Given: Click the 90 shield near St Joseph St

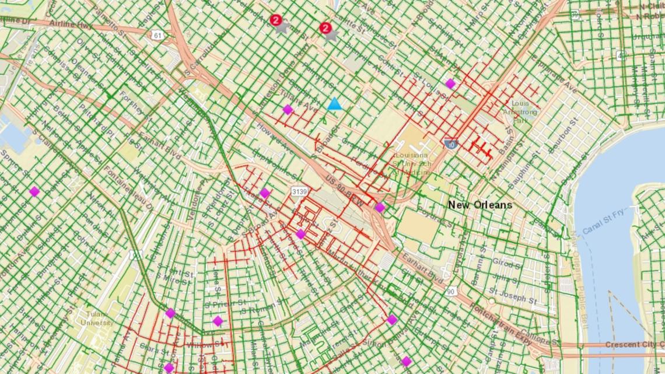Looking at the screenshot, I should coord(452,291).
